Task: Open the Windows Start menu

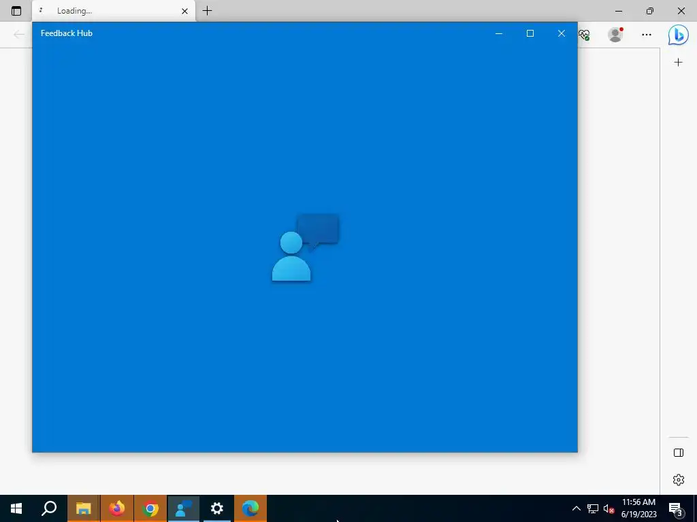Action: 16,508
